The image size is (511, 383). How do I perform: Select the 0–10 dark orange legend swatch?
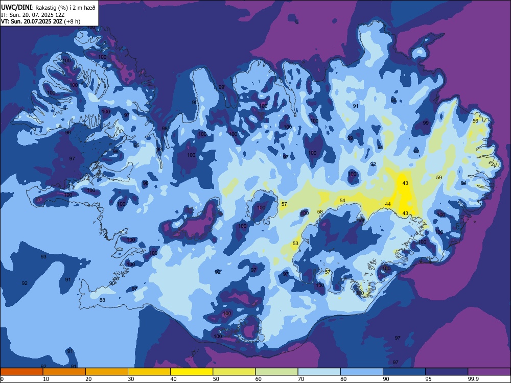click(21, 372)
